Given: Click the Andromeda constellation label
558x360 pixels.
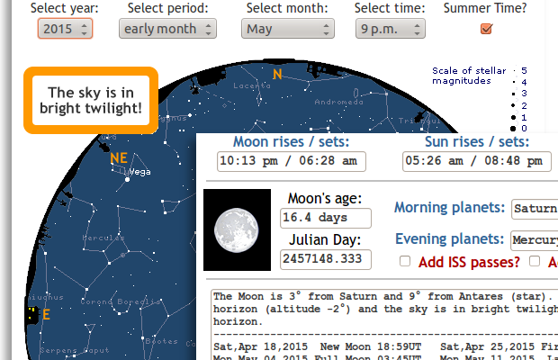Looking at the screenshot, I should [x=338, y=102].
